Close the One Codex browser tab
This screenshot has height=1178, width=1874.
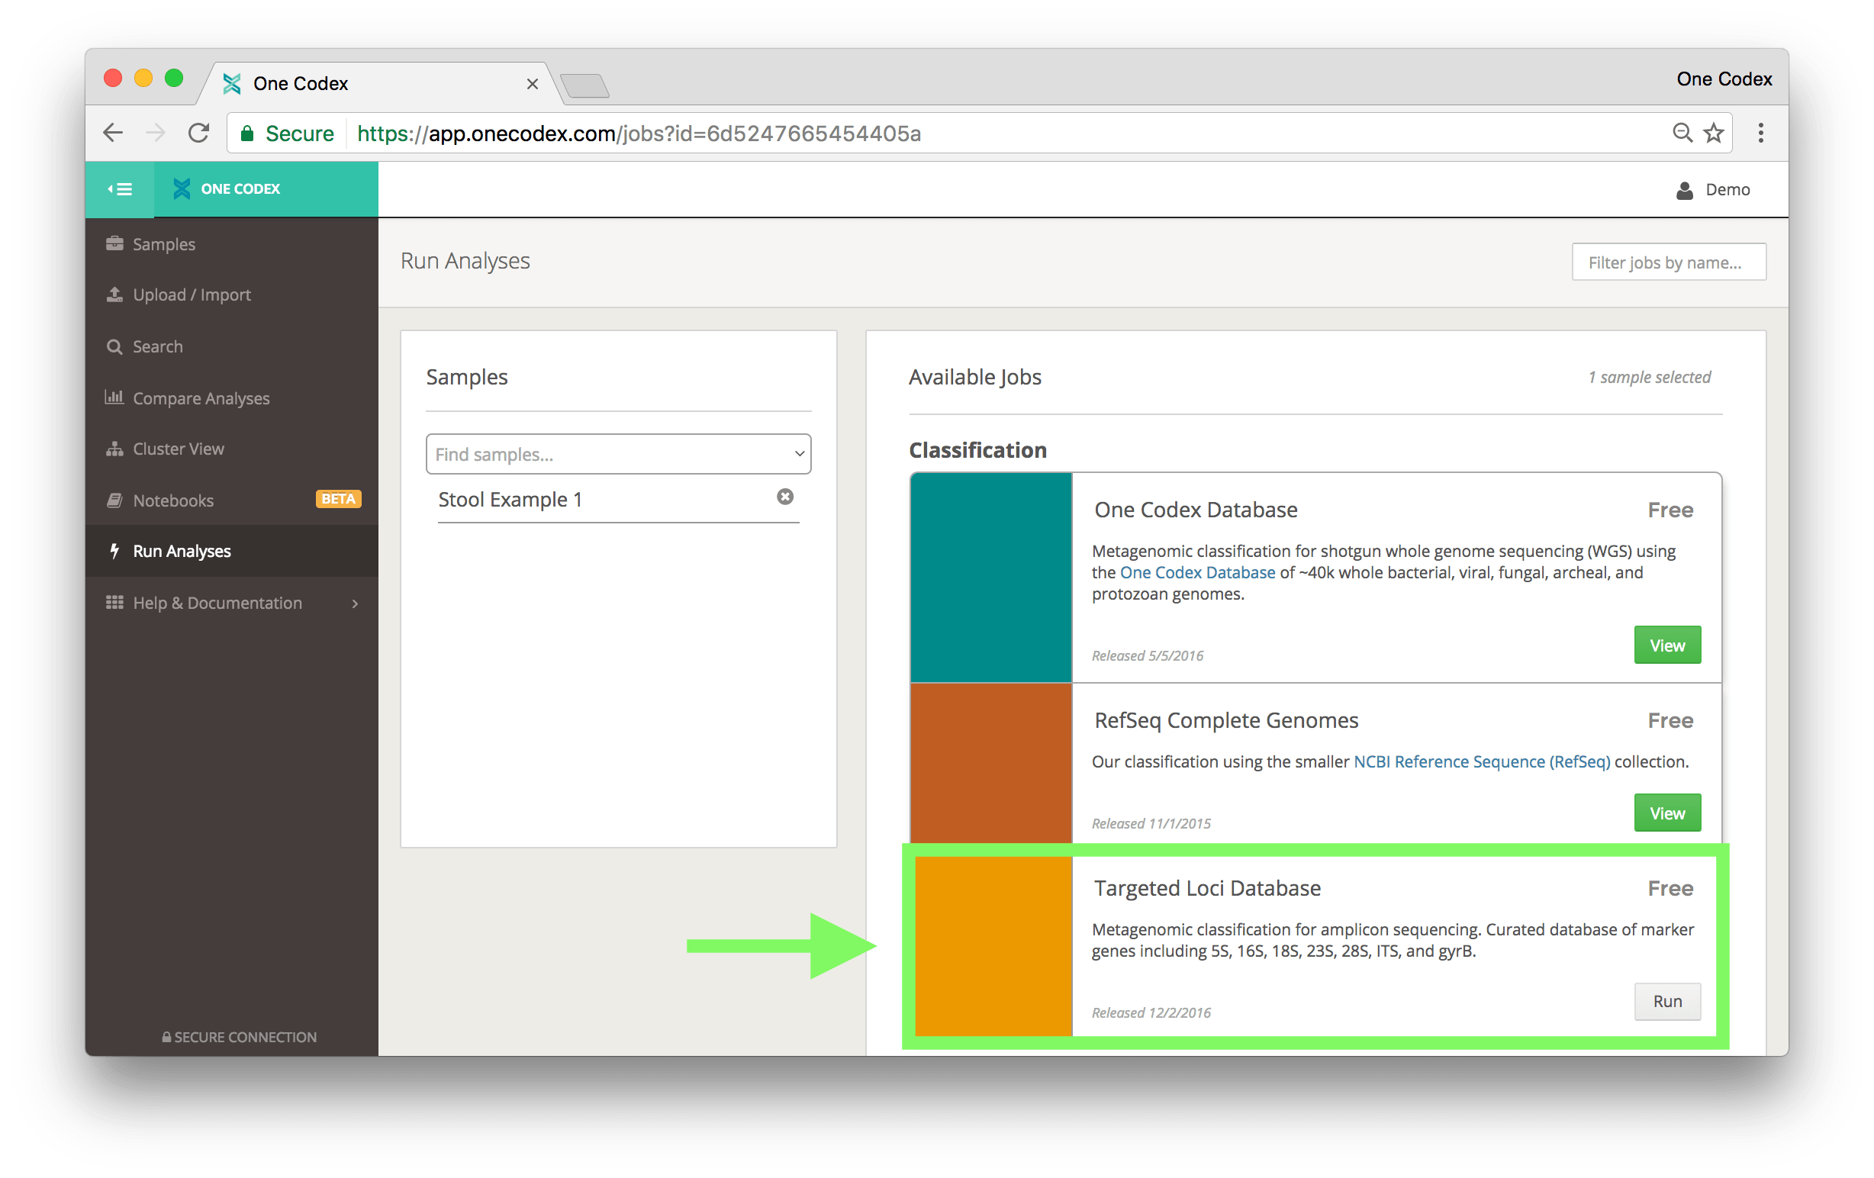(533, 83)
